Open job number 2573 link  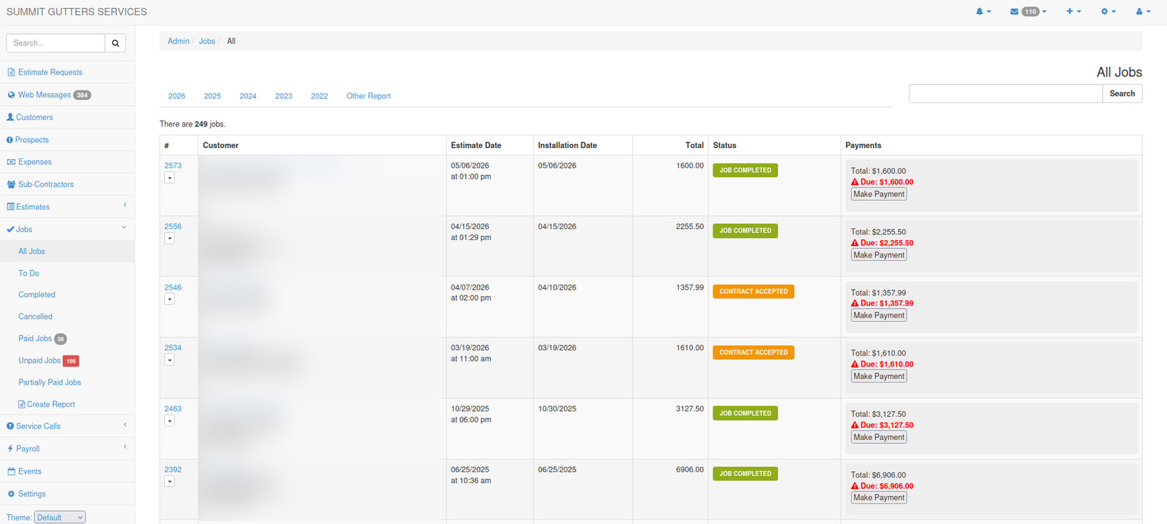173,166
